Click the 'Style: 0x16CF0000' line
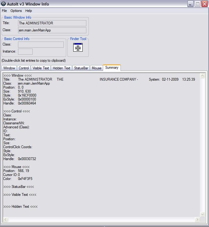Viewport: 209px width, 227px height. point(20,95)
